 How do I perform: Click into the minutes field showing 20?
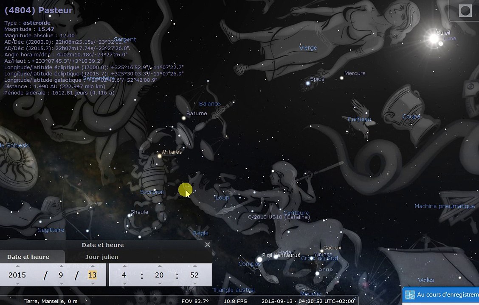coord(159,275)
